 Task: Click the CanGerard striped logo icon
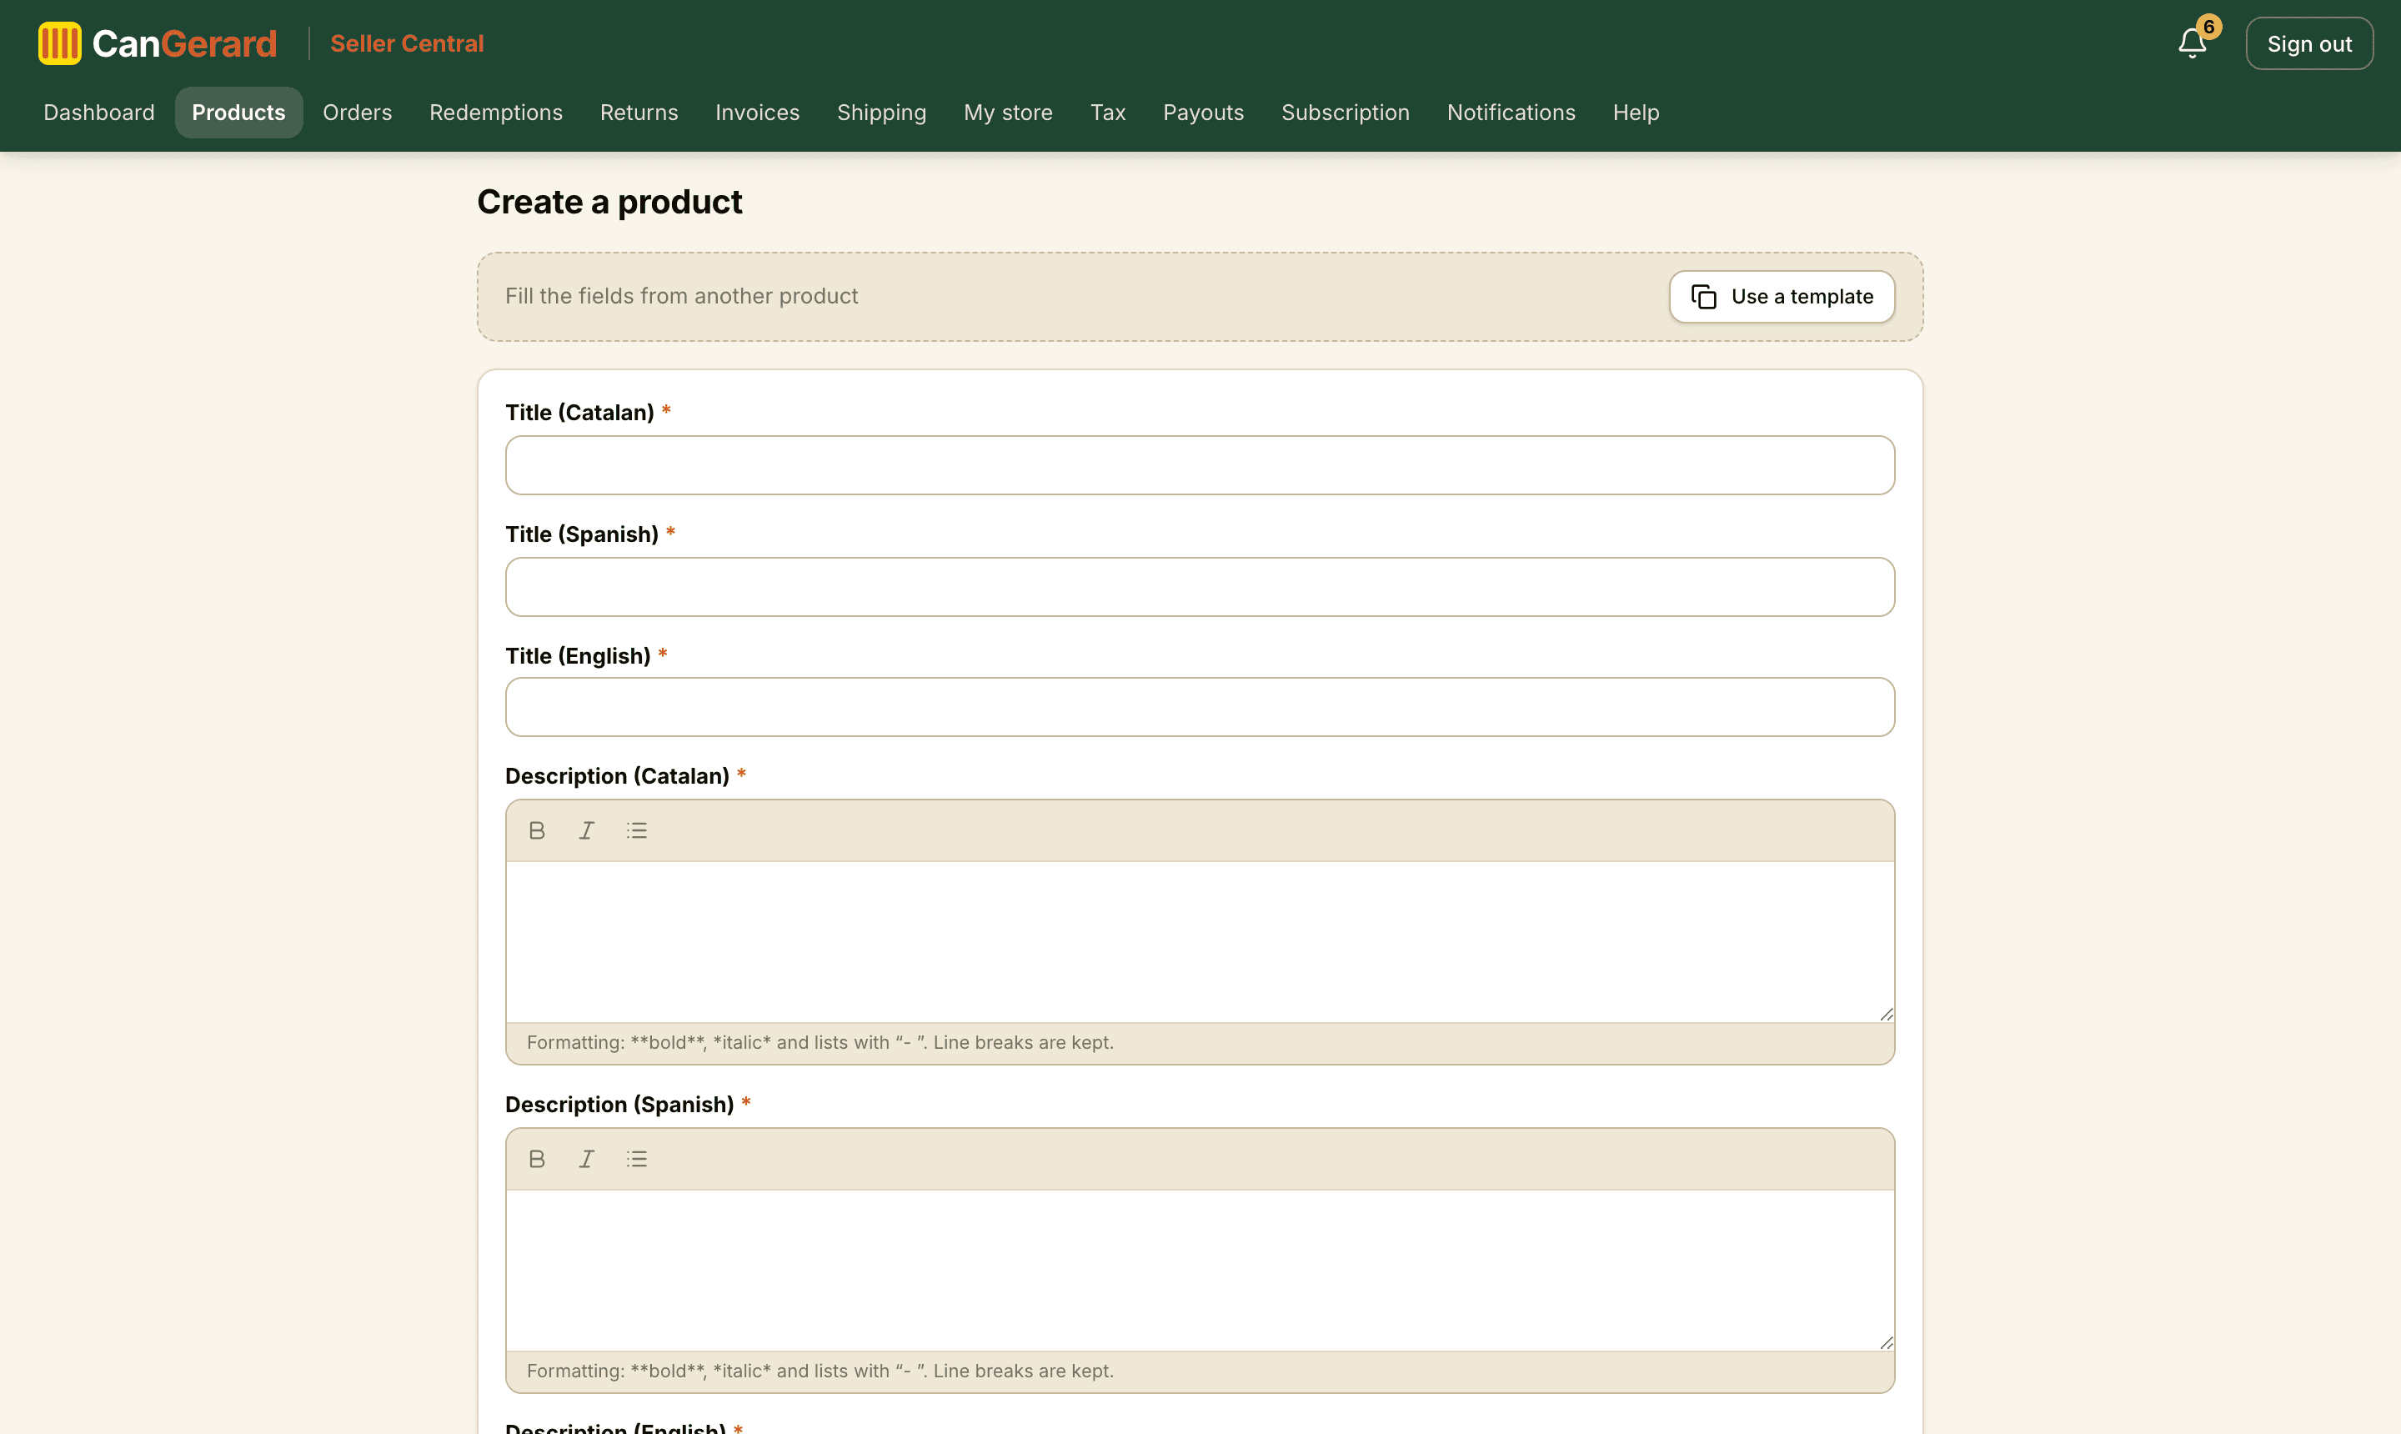tap(60, 43)
